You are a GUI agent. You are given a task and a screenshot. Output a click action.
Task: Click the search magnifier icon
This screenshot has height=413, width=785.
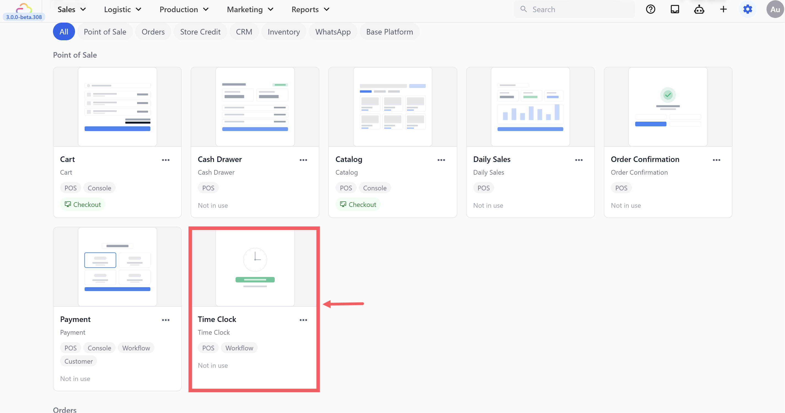click(524, 9)
